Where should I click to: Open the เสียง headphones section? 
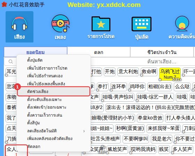tap(19, 27)
